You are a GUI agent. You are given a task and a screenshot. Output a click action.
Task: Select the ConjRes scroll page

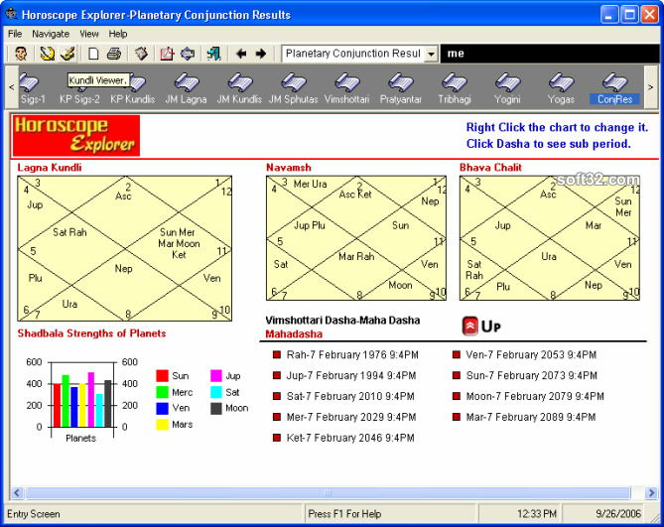click(615, 88)
